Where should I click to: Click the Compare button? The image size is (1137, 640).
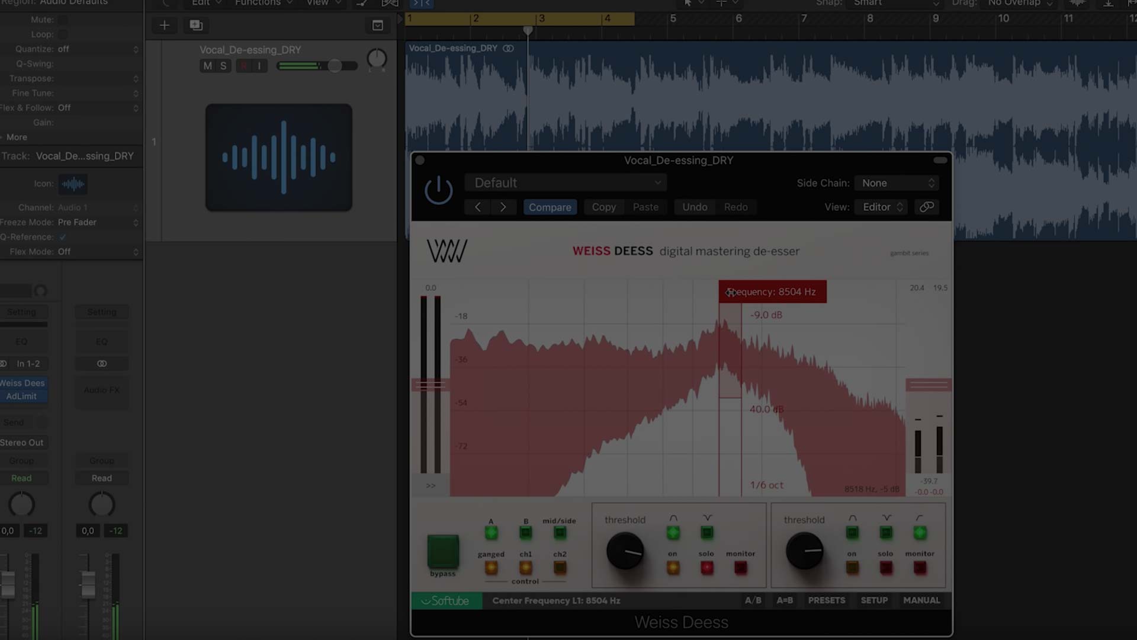(x=550, y=207)
